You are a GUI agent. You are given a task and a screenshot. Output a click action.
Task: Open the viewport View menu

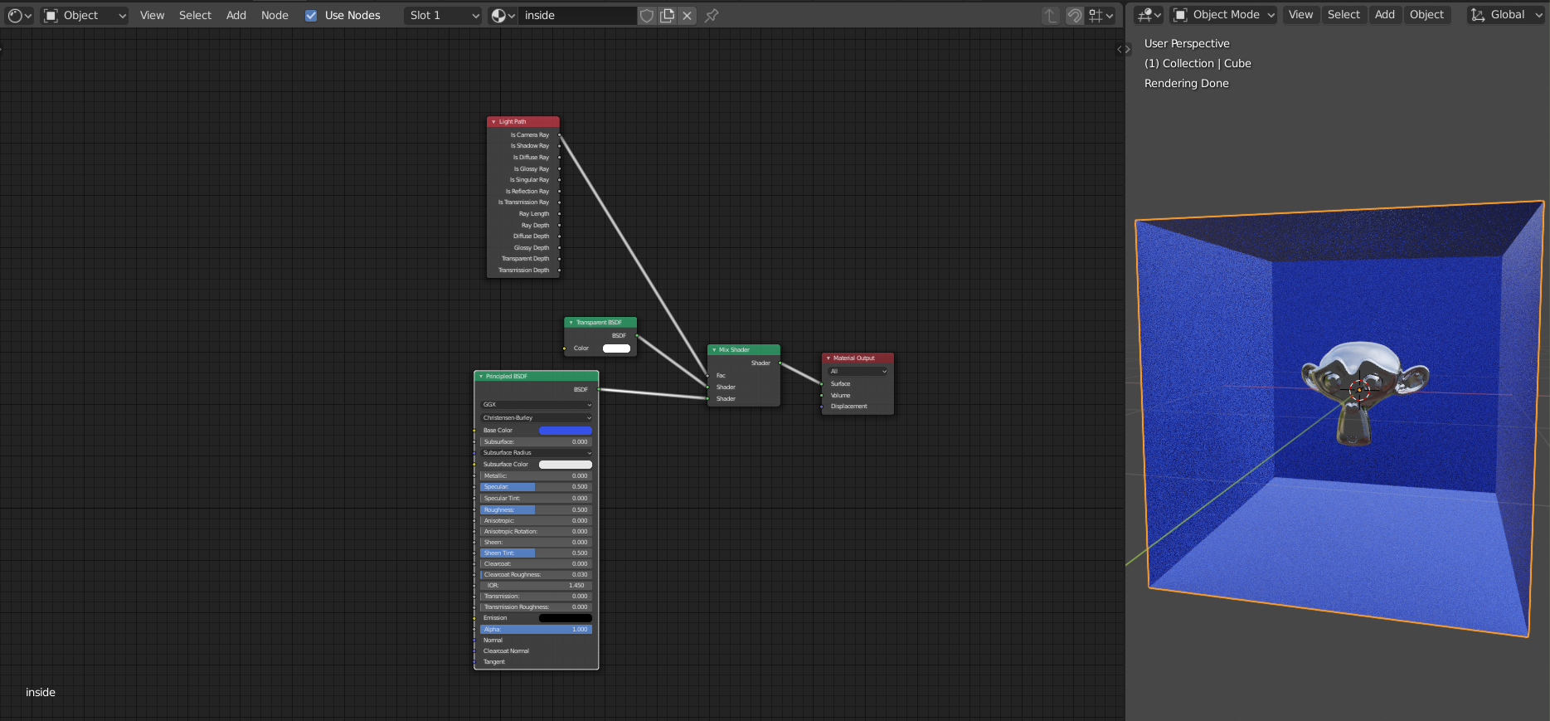pos(1300,14)
